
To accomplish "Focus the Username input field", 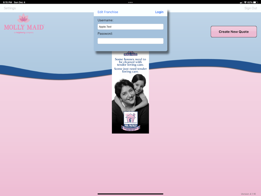I will click(130, 27).
